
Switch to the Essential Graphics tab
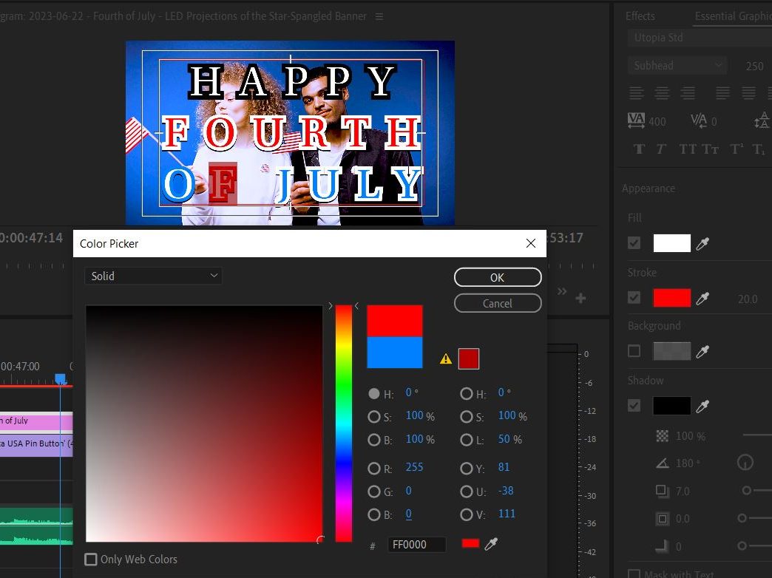click(x=733, y=16)
